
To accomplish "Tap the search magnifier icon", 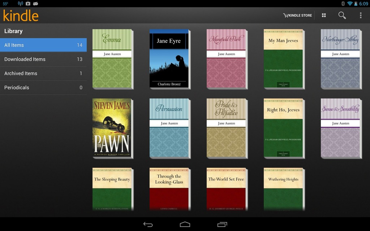I will coord(342,16).
